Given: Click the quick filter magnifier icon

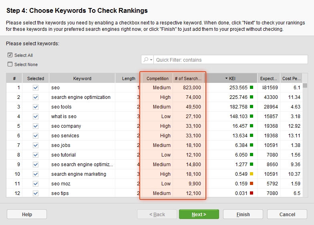Looking at the screenshot, I should (x=146, y=60).
